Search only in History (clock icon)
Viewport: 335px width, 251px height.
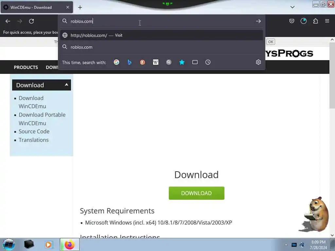pos(208,62)
